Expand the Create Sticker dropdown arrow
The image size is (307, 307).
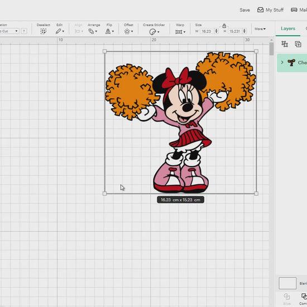[x=158, y=32]
